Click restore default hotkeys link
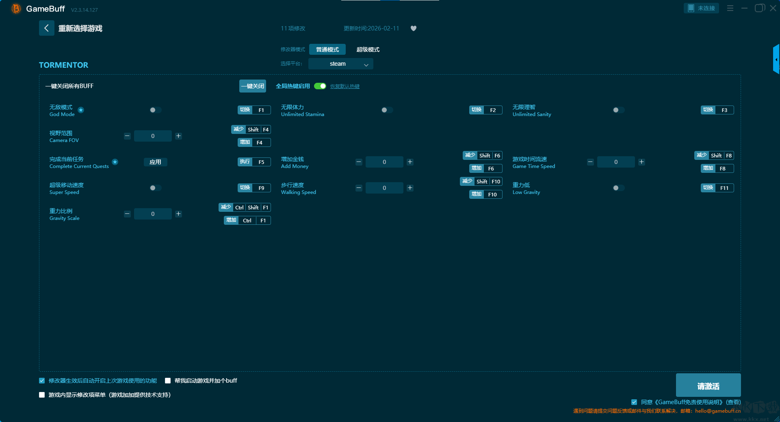The width and height of the screenshot is (780, 422). 344,86
